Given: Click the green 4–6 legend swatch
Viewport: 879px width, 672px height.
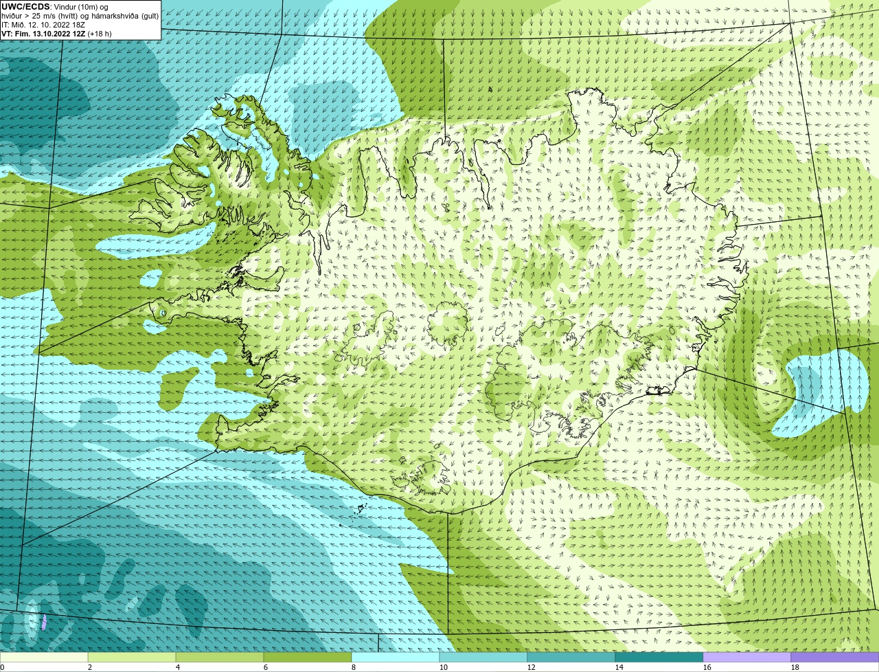Looking at the screenshot, I should (x=220, y=658).
